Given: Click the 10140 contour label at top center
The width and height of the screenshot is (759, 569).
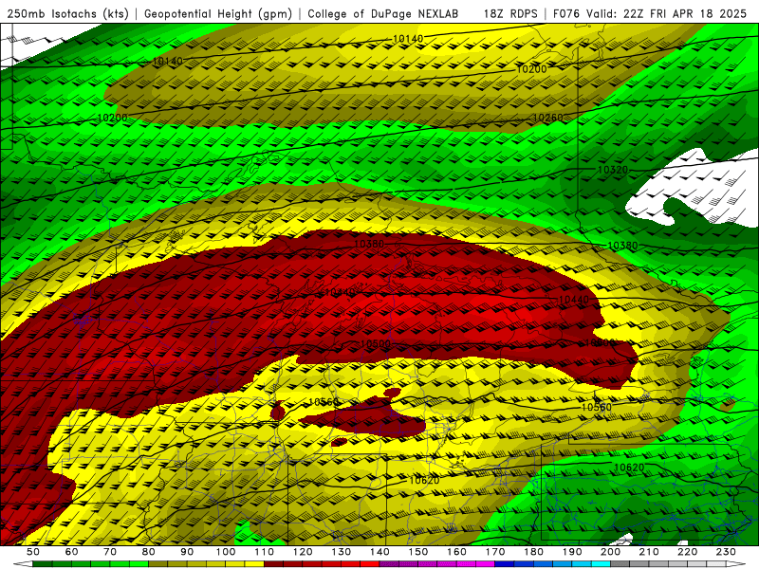Looking at the screenshot, I should (x=408, y=39).
